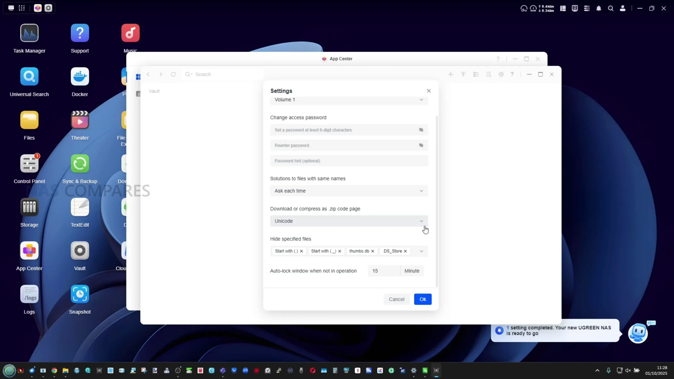674x379 pixels.
Task: Click the Storage desktop icon
Action: [29, 207]
